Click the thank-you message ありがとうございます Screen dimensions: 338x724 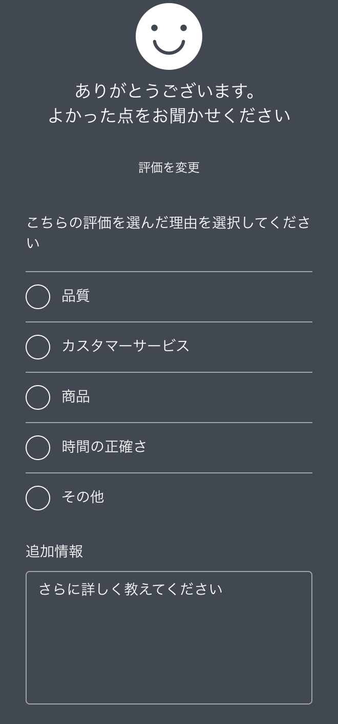[169, 91]
